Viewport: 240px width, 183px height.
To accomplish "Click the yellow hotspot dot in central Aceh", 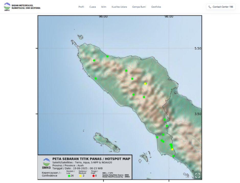I will 145,84.
